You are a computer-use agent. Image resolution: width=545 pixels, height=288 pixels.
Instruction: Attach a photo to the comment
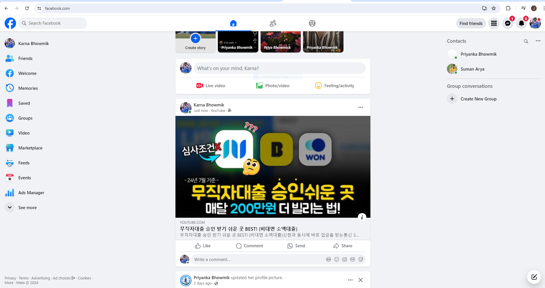tap(345, 260)
